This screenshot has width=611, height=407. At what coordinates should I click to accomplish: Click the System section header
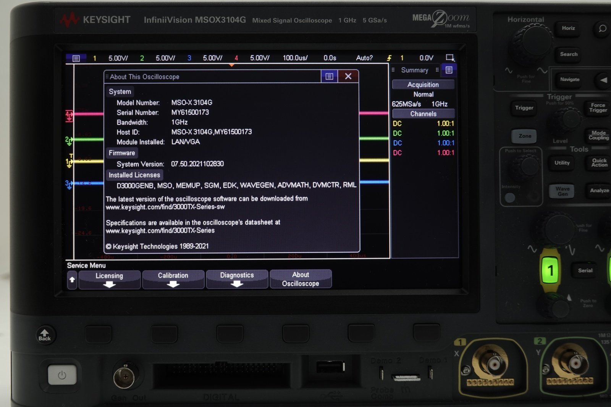[x=120, y=92]
